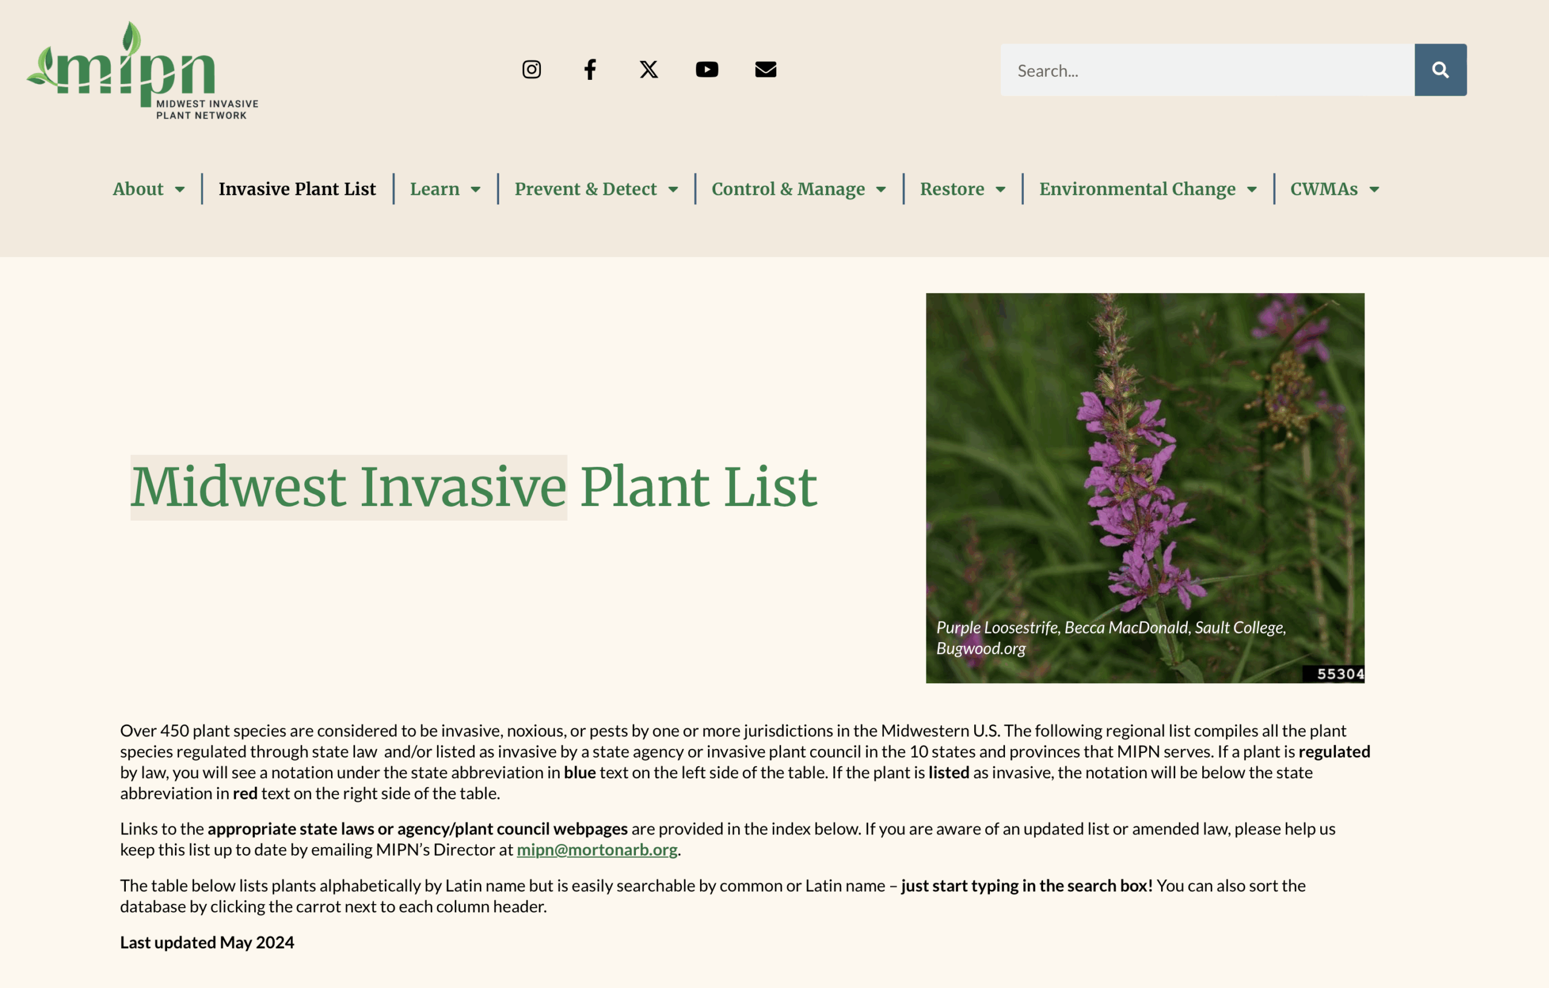This screenshot has width=1549, height=988.
Task: Open the Restore menu arrow
Action: click(x=1001, y=190)
